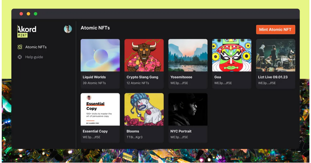Open the Crypto Slang Gang thumbnail
Viewport: 311px width, 163px height.
[144, 55]
